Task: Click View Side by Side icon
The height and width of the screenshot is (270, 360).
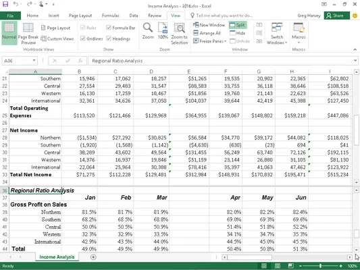Action: [x=259, y=25]
